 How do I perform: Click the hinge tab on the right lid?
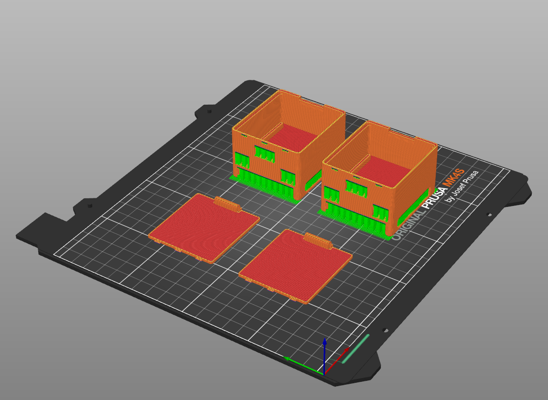(x=319, y=240)
